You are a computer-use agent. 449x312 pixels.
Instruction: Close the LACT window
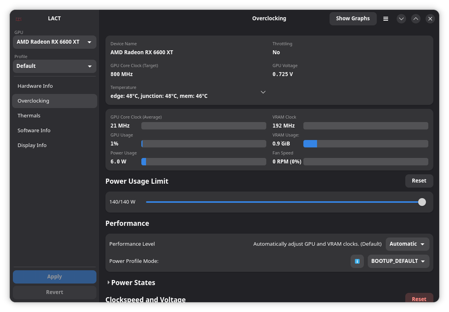coord(430,19)
